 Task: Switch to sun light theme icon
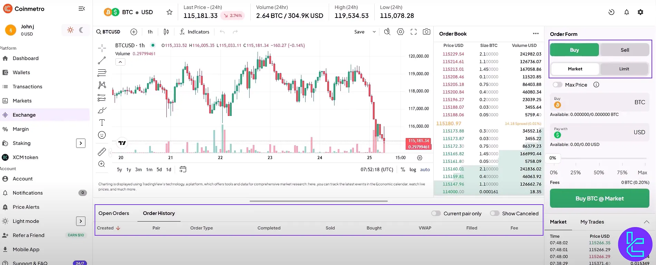point(70,30)
